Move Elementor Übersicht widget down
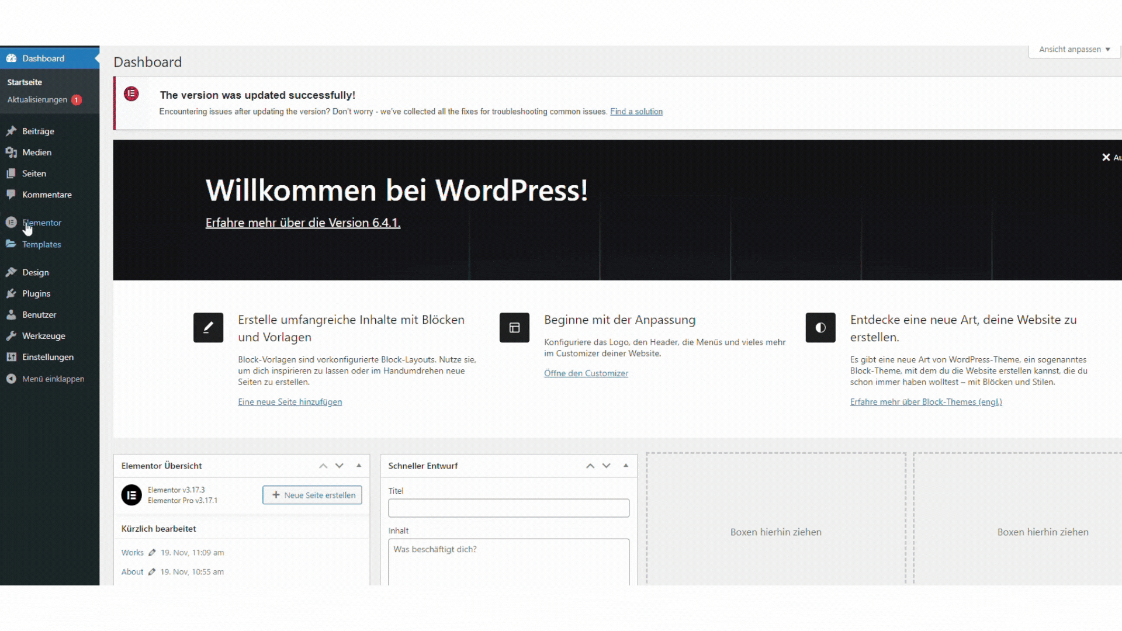1122x631 pixels. 340,466
